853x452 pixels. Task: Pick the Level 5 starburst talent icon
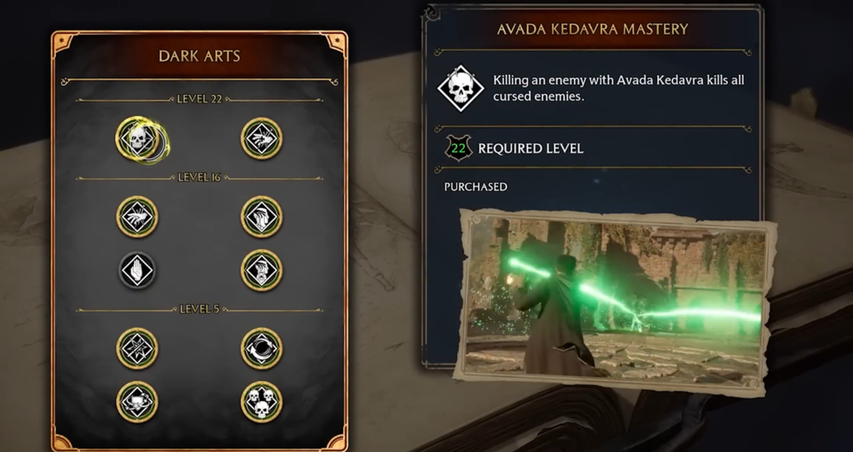click(137, 349)
